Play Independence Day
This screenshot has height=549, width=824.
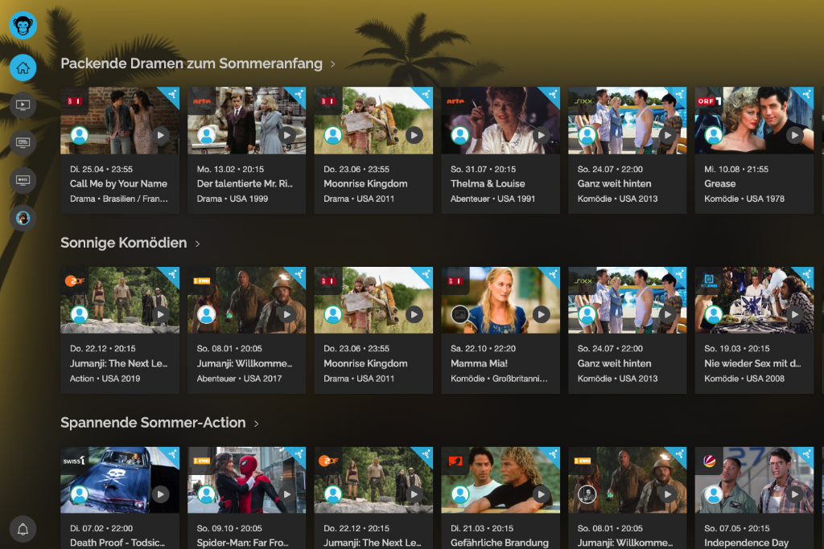point(794,494)
